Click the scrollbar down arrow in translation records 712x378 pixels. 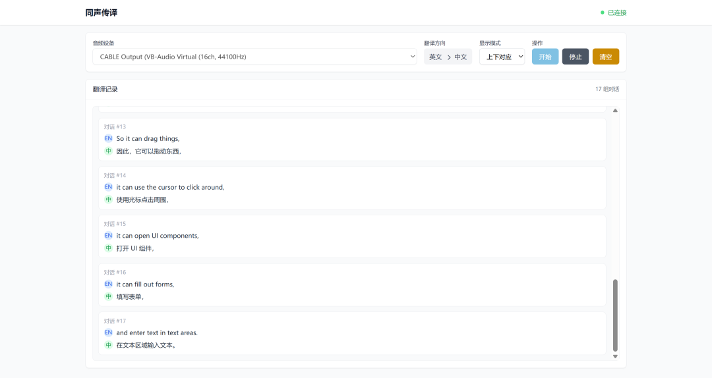pos(615,357)
